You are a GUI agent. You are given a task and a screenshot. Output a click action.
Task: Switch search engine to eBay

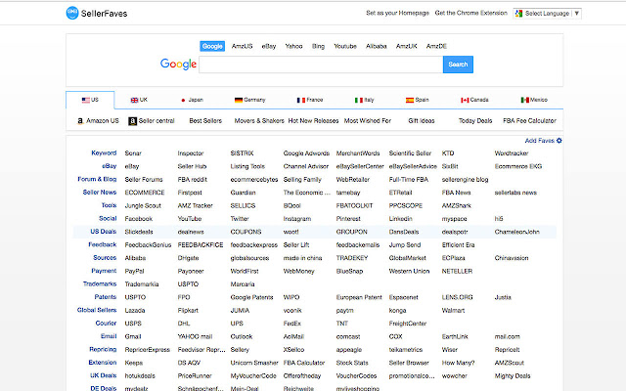[x=269, y=46]
